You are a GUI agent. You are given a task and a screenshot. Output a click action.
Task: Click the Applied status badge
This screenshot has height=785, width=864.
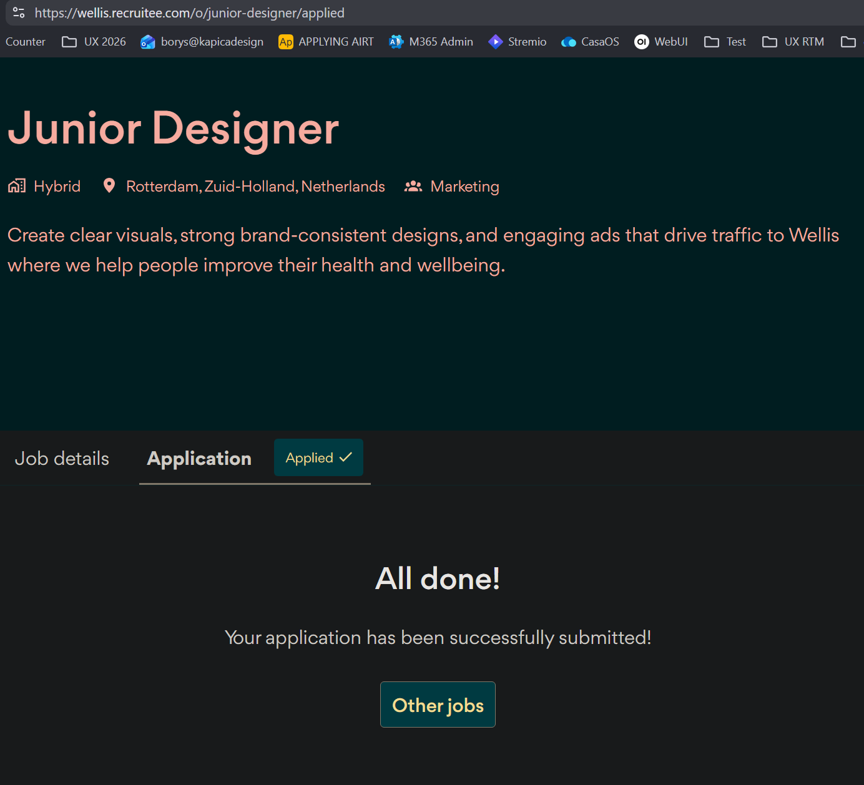coord(318,457)
